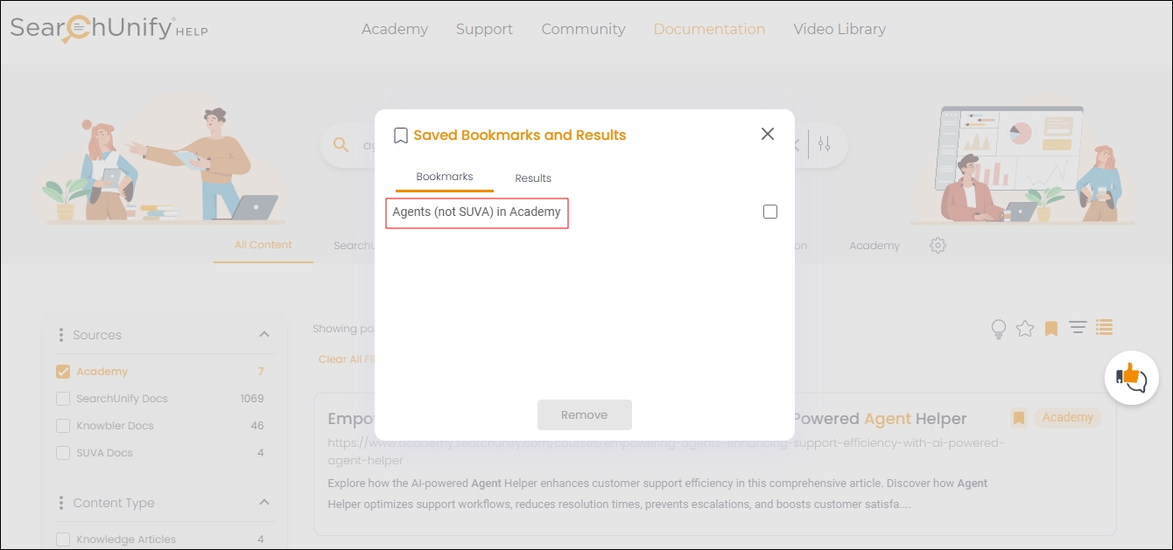Open the feedback thumbs-up chat widget
Viewport: 1173px width, 550px height.
[x=1131, y=378]
